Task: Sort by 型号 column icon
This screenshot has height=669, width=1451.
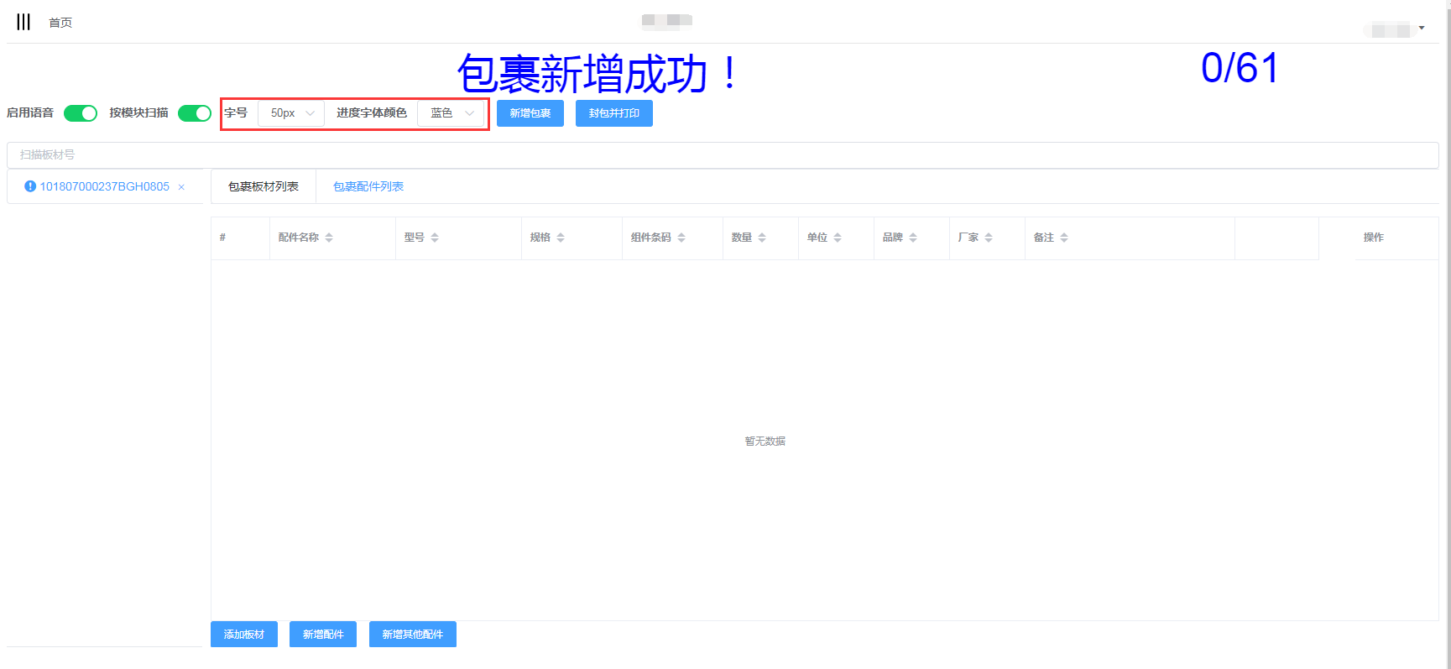Action: pyautogui.click(x=435, y=238)
